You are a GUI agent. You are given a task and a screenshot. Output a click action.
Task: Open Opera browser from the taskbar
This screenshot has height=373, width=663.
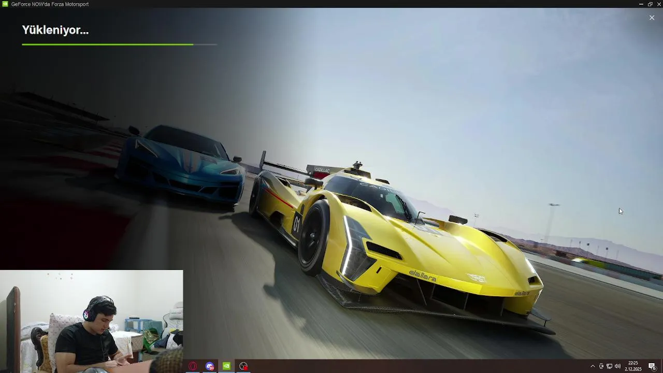coord(193,366)
